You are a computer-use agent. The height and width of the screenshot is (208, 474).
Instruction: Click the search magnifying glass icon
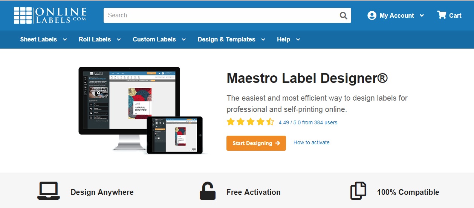pyautogui.click(x=343, y=15)
